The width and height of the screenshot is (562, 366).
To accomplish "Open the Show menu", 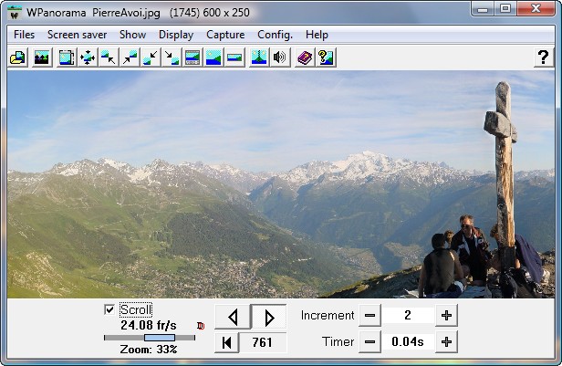I will point(132,35).
